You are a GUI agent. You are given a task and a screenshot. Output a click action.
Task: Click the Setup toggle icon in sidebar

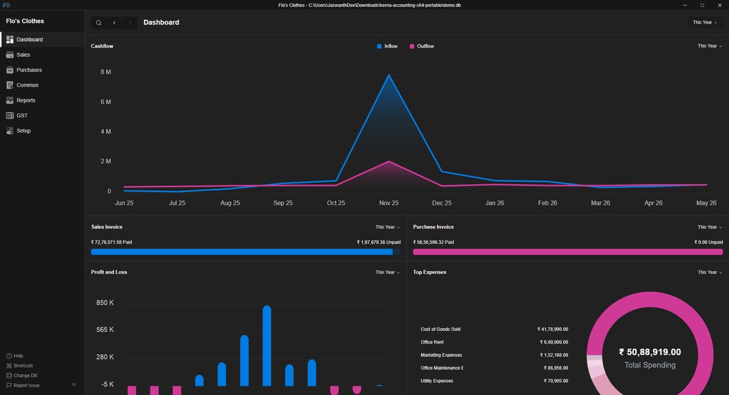click(10, 131)
